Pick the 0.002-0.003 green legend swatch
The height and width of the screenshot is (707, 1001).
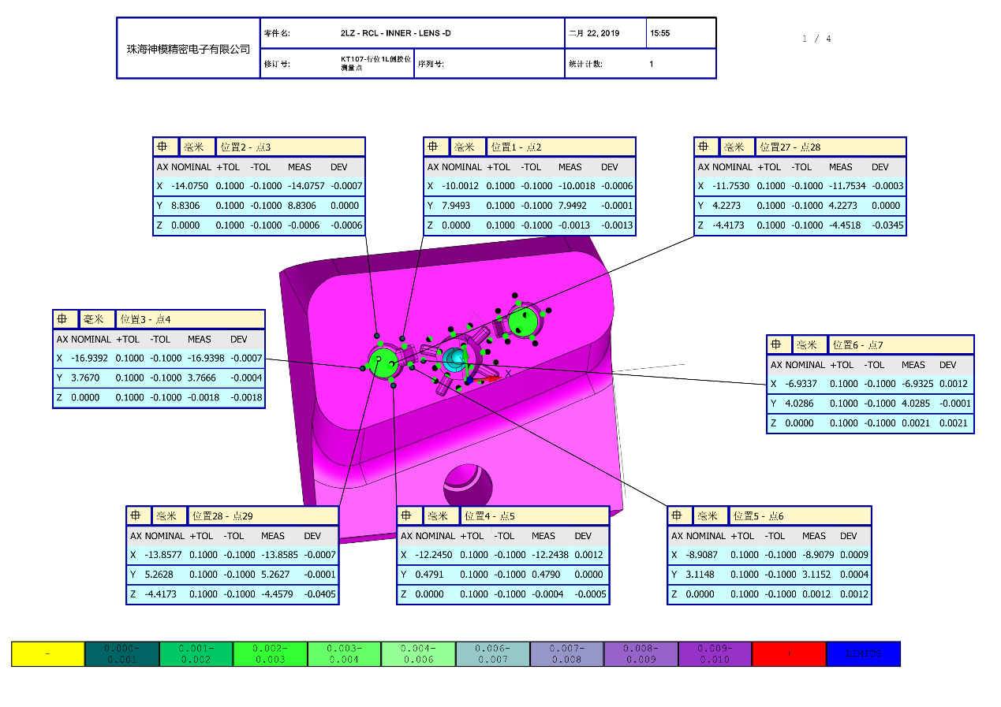tap(270, 654)
